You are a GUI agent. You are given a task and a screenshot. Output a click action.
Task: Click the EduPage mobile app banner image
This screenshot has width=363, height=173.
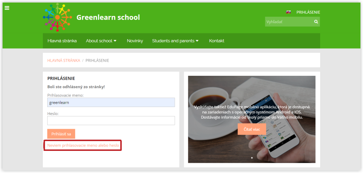(x=252, y=119)
